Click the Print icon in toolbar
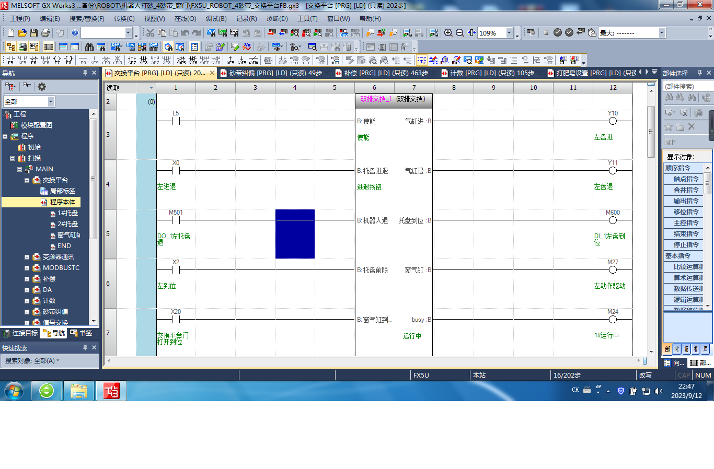The width and height of the screenshot is (714, 469). [45, 33]
